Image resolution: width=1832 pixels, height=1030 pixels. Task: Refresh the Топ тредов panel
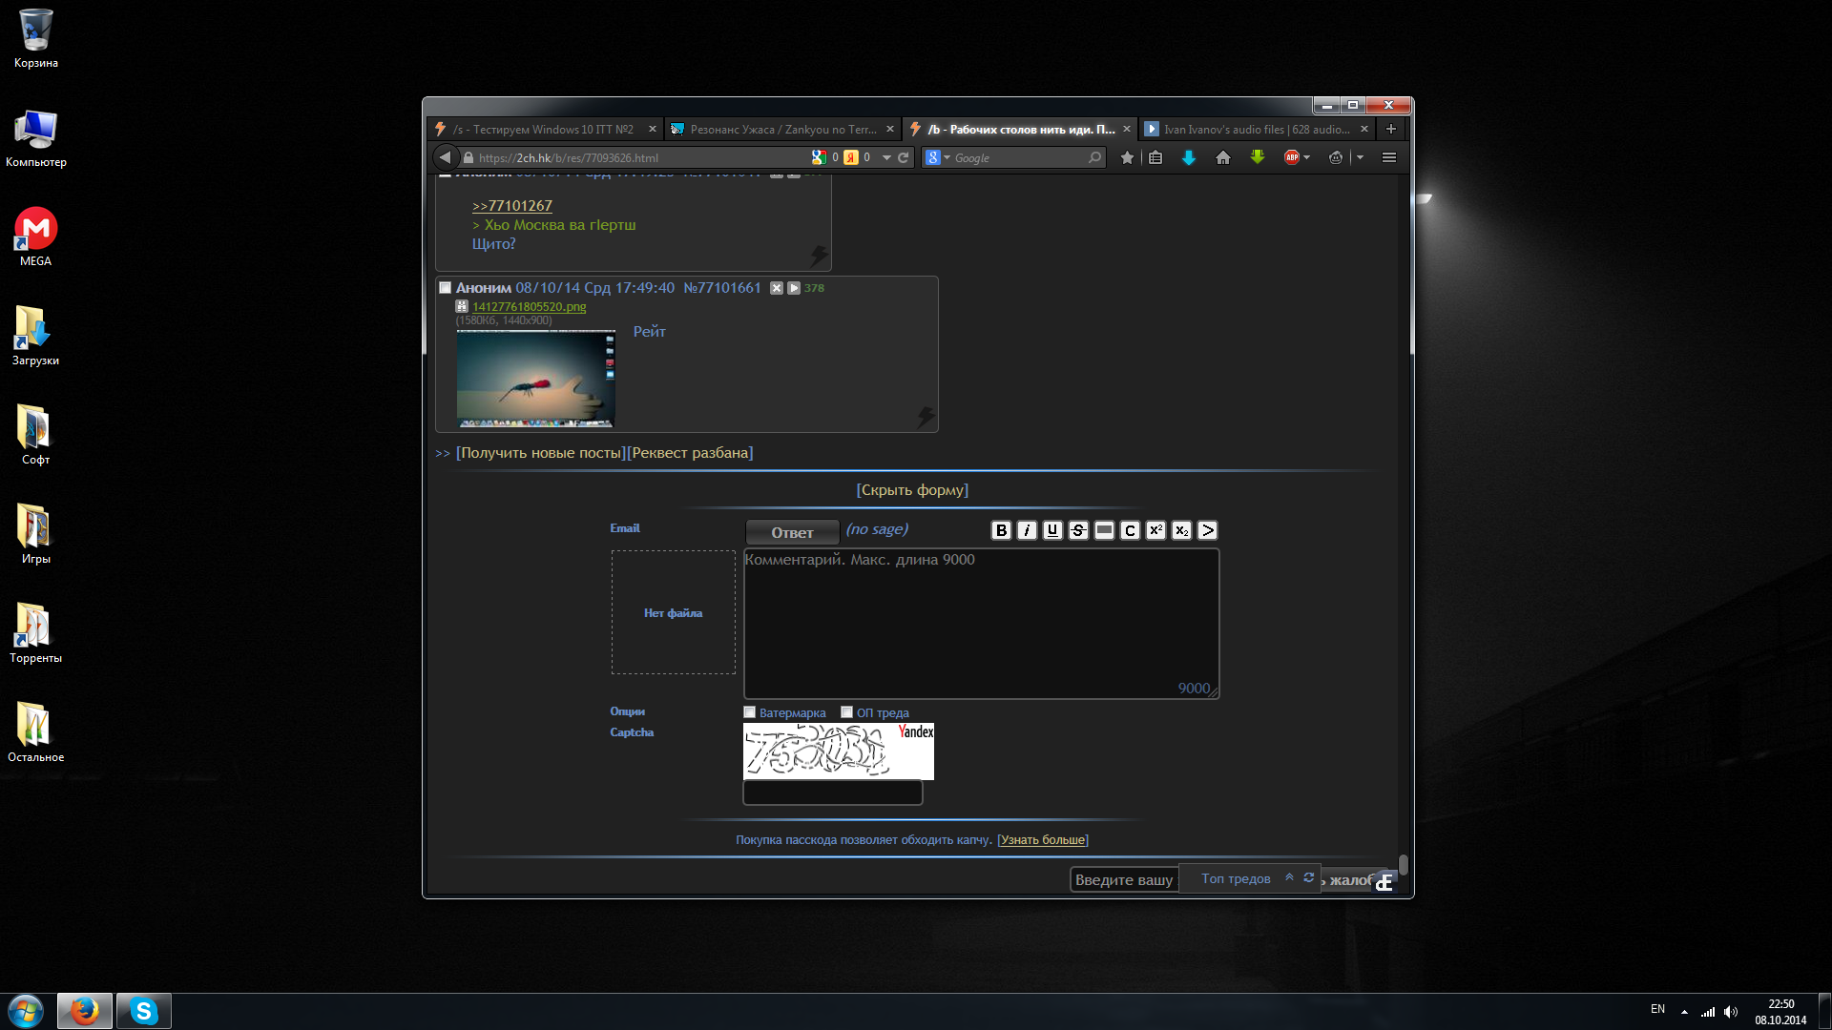coord(1309,877)
